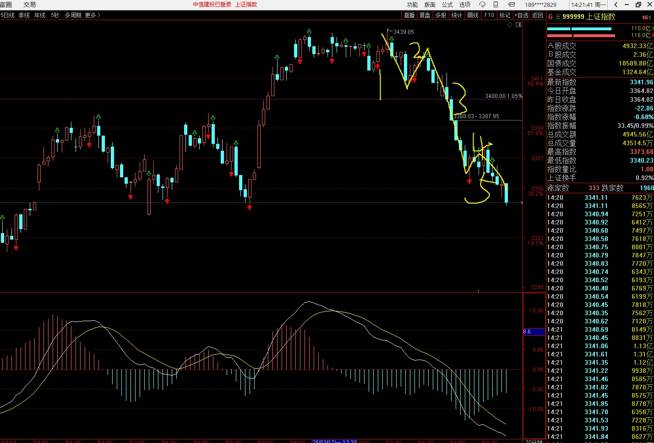The height and width of the screenshot is (443, 654).
Task: Click the 跌家数 1960 count
Action: coord(647,188)
